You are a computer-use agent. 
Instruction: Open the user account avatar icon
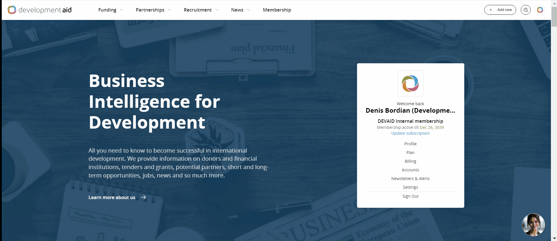[540, 10]
